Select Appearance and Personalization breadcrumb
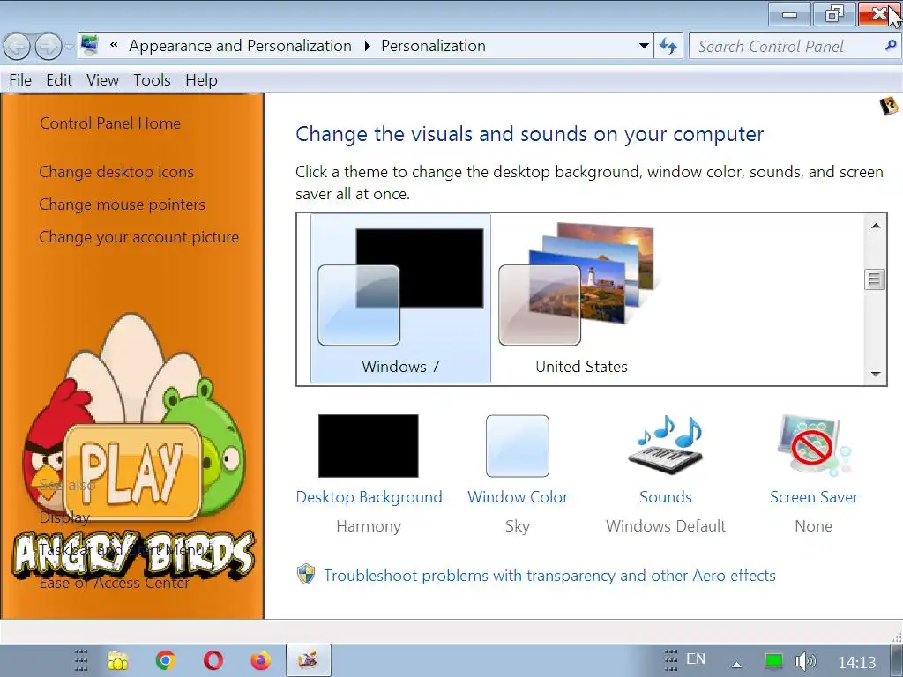903x677 pixels. tap(240, 46)
